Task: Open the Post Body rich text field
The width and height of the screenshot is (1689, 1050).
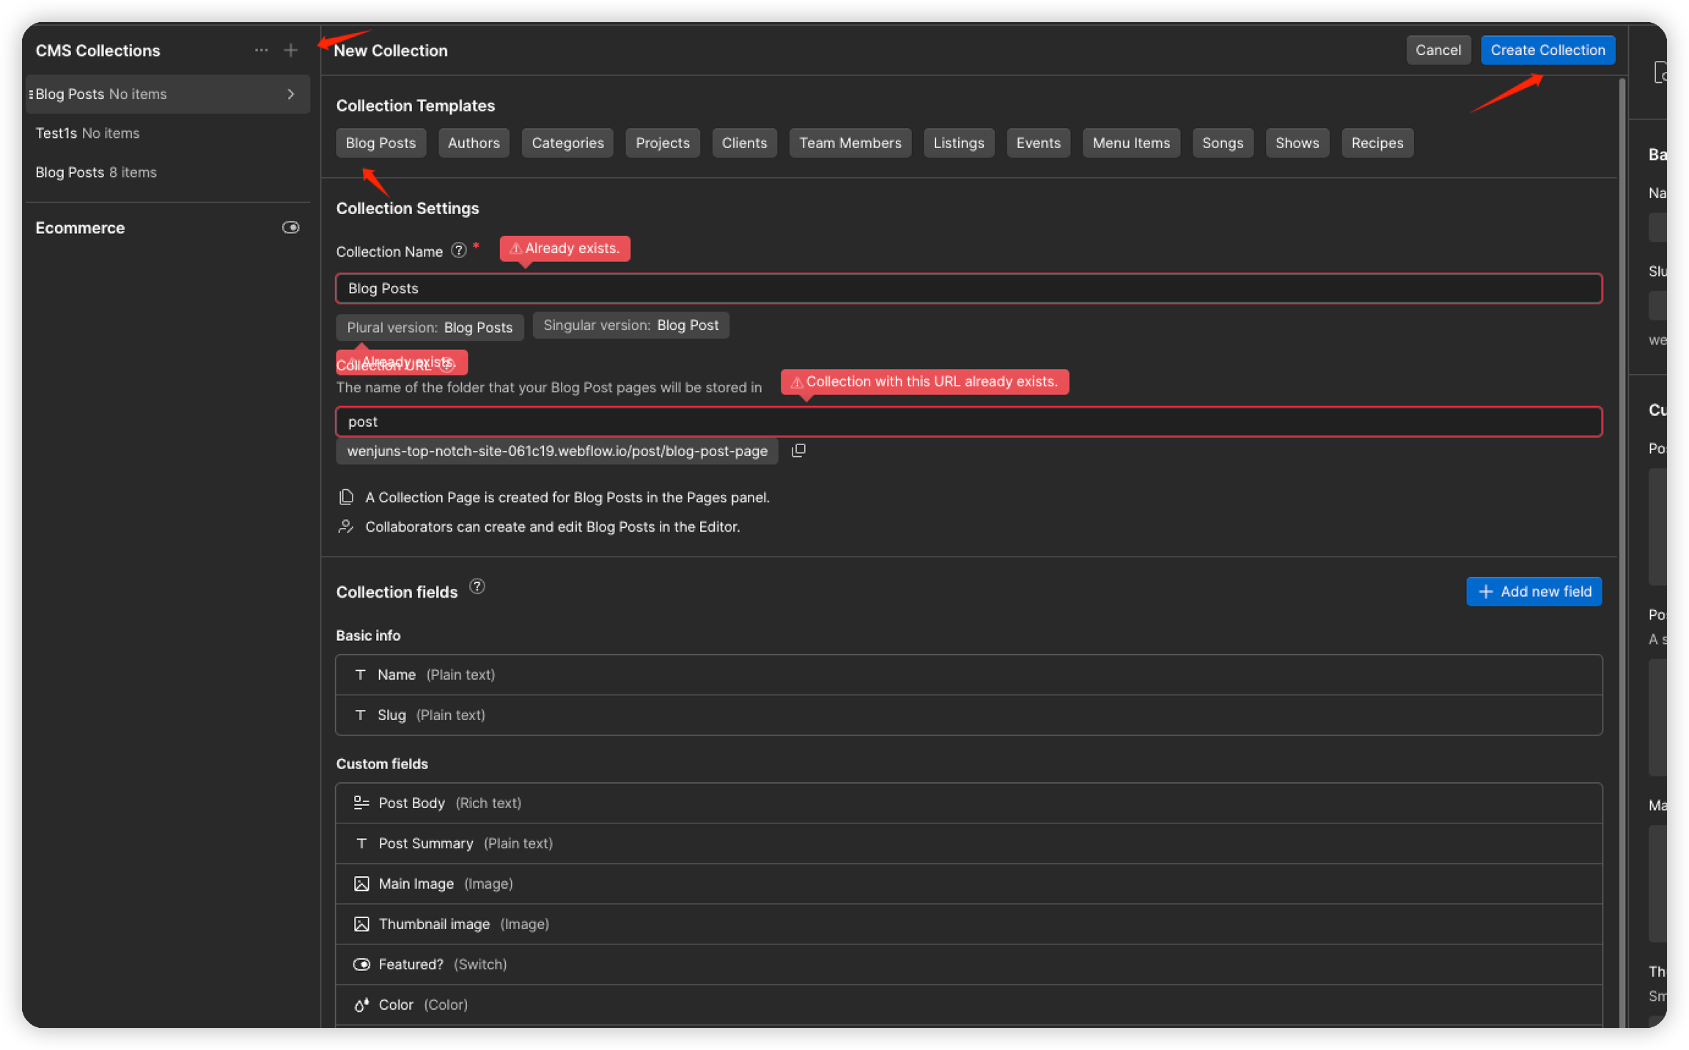Action: coord(968,803)
